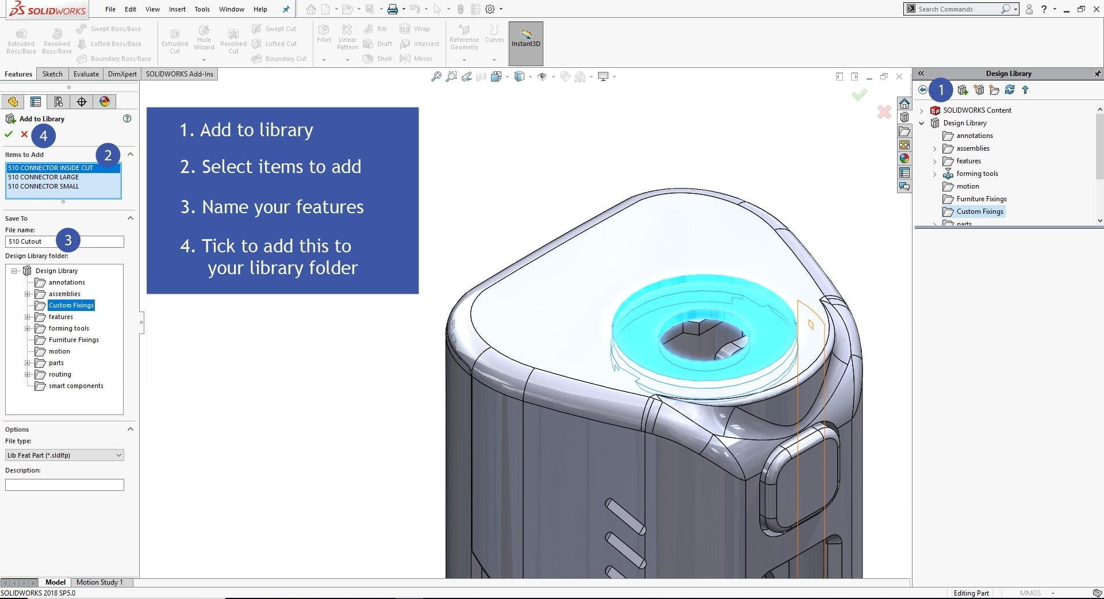The image size is (1104, 599).
Task: Accept with the green check in the graphics area corner
Action: click(860, 95)
